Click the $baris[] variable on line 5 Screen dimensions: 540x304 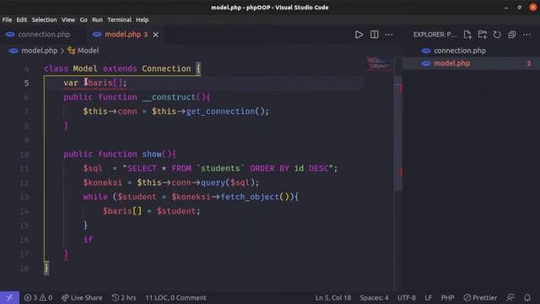point(103,83)
